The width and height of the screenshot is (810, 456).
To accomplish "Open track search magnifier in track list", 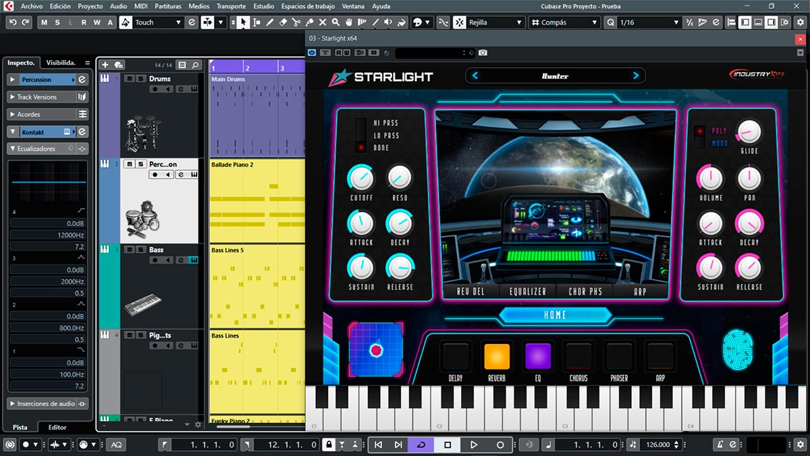I will [x=195, y=65].
